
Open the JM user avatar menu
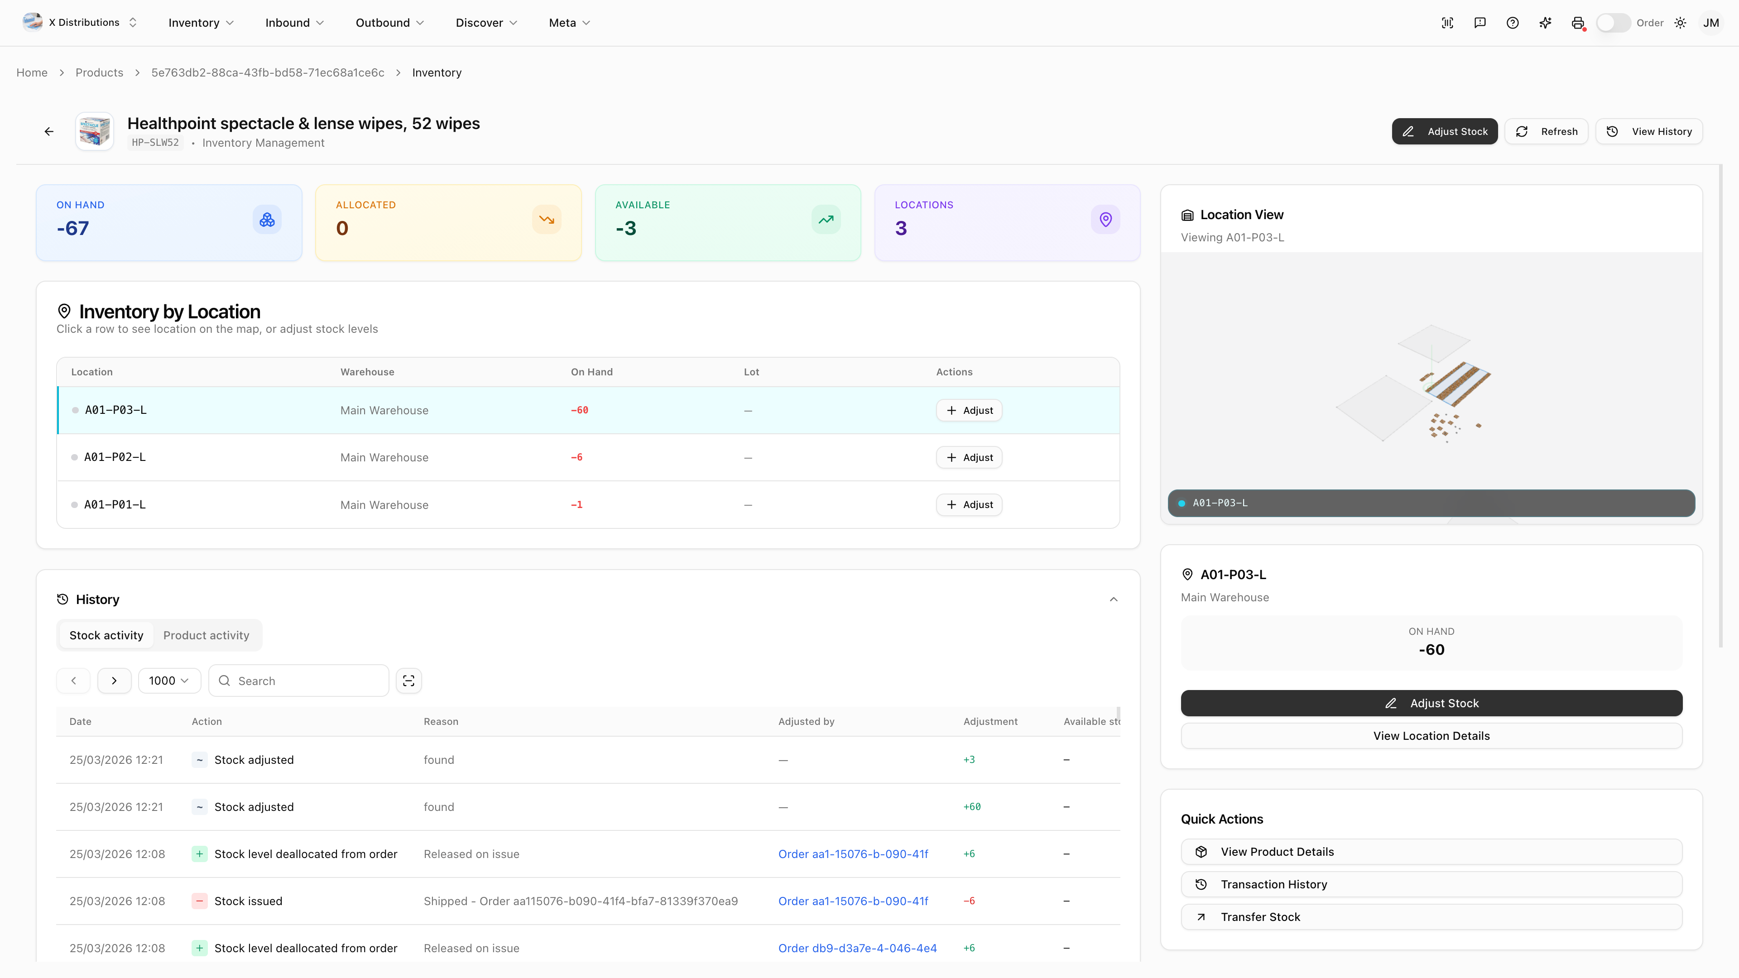click(x=1710, y=23)
